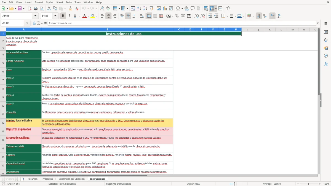Open the Conditional Formatting dropdown arrow
This screenshot has height=186, width=331.
point(253,16)
